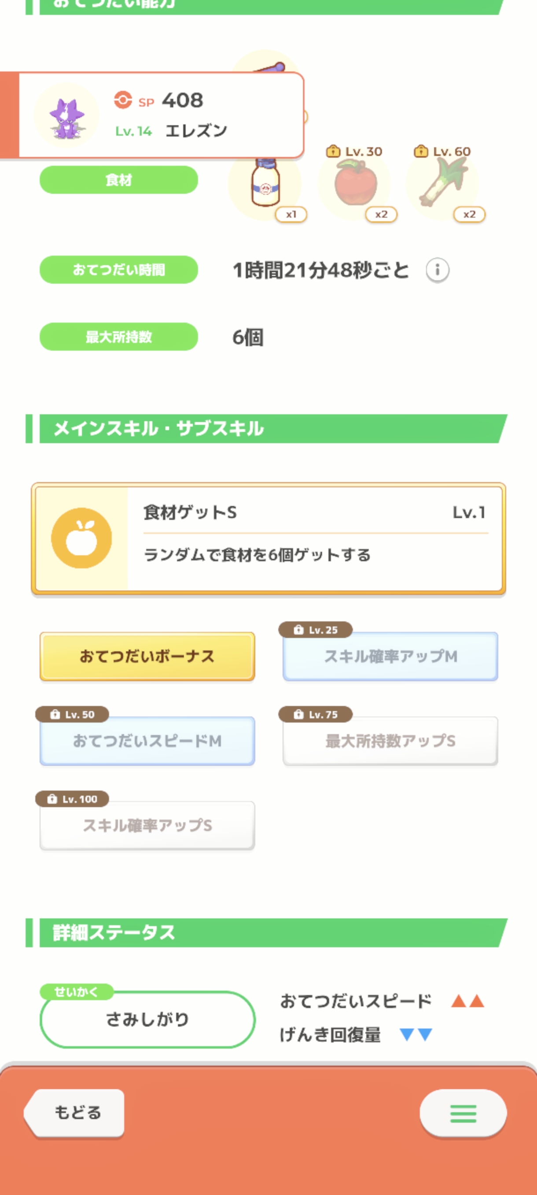Tap the さみしがり nature box
The width and height of the screenshot is (537, 1195).
click(147, 1020)
